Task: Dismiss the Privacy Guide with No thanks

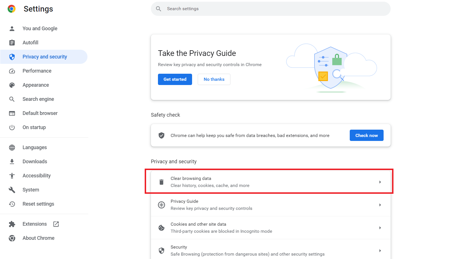Action: pos(214,79)
